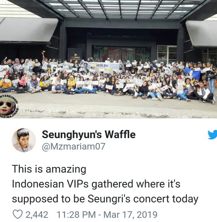Open the @Mzmariam07 handle
This screenshot has width=217, height=222.
73,146
